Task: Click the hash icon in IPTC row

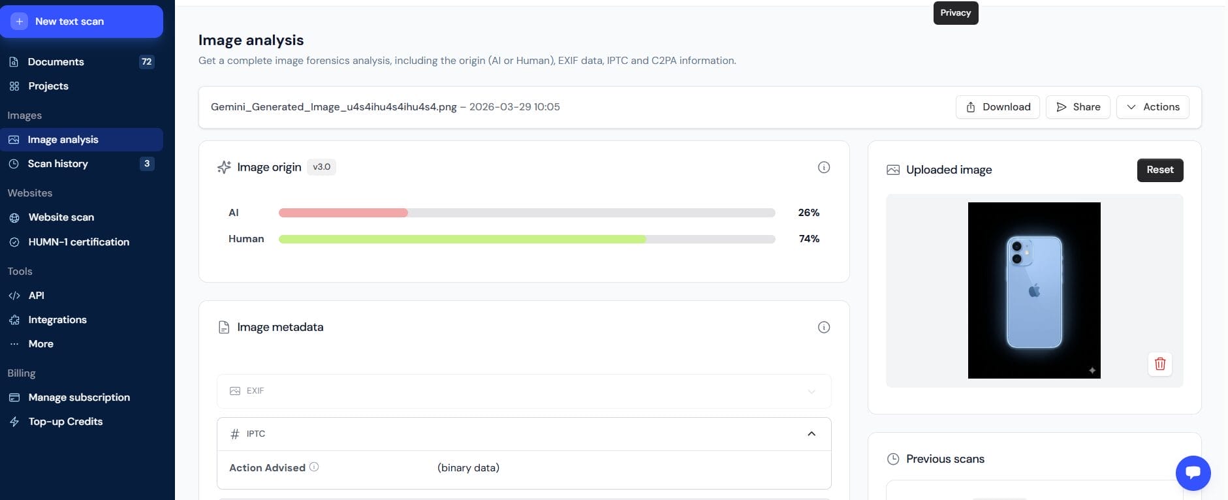Action: tap(235, 434)
